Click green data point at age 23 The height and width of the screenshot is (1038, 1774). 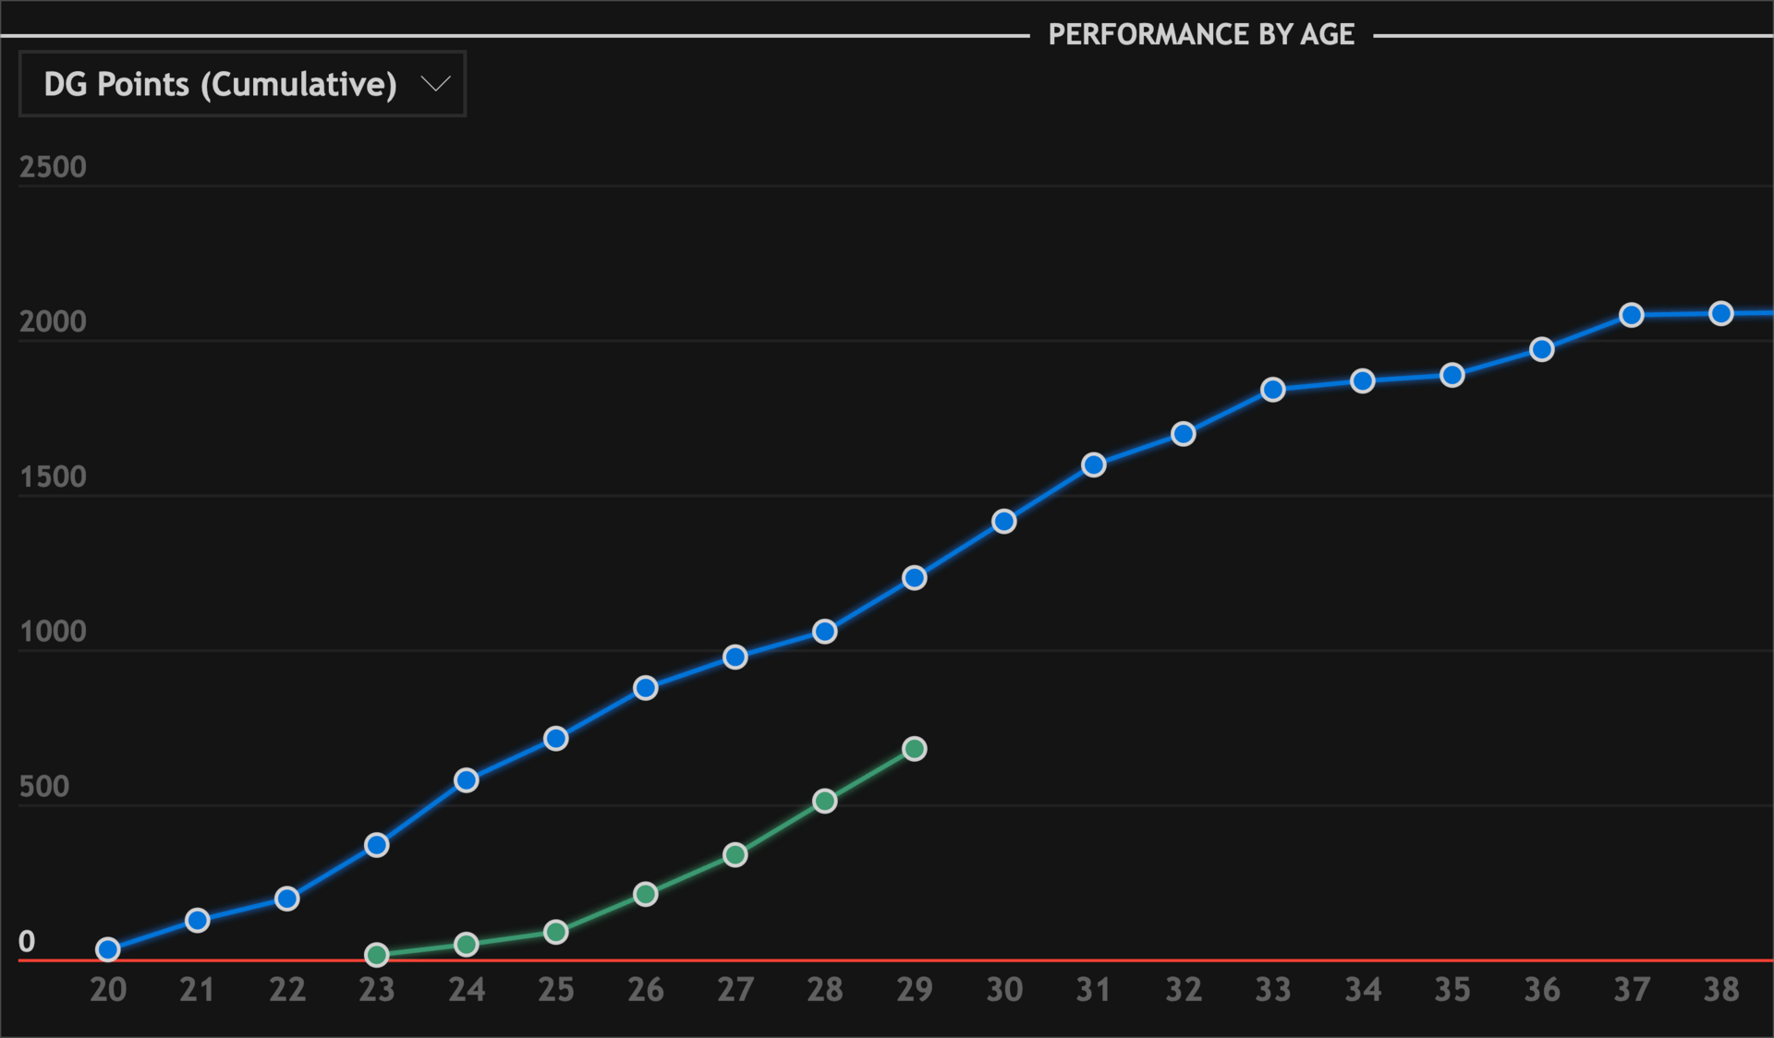[x=376, y=955]
